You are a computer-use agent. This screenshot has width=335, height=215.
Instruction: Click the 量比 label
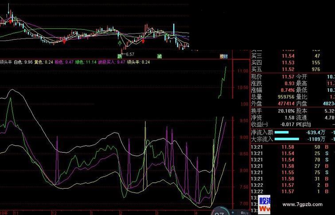coord(302,97)
